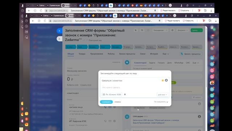Open the Документ dropdown in lead header
The height and width of the screenshot is (131, 232).
[183, 30]
